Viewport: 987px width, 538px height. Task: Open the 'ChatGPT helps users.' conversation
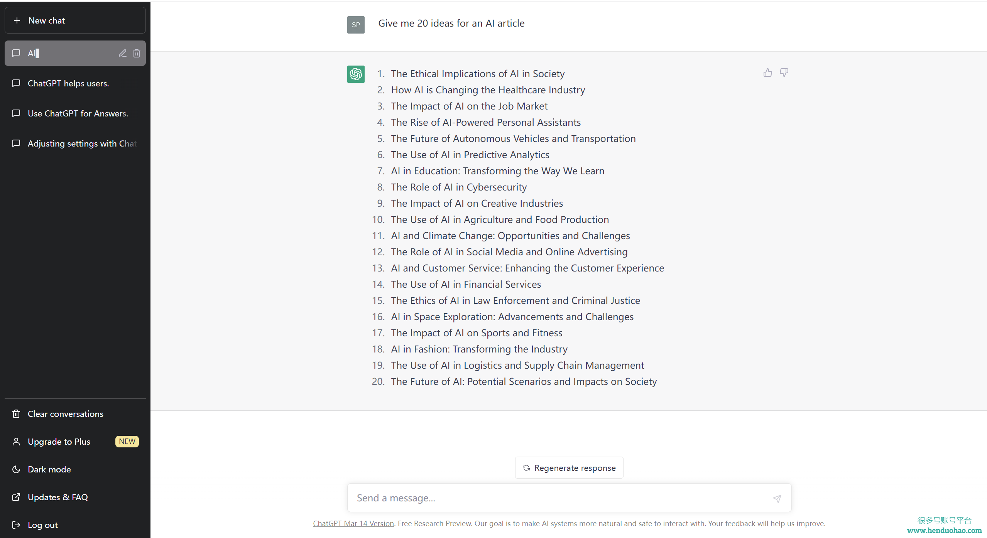tap(75, 83)
